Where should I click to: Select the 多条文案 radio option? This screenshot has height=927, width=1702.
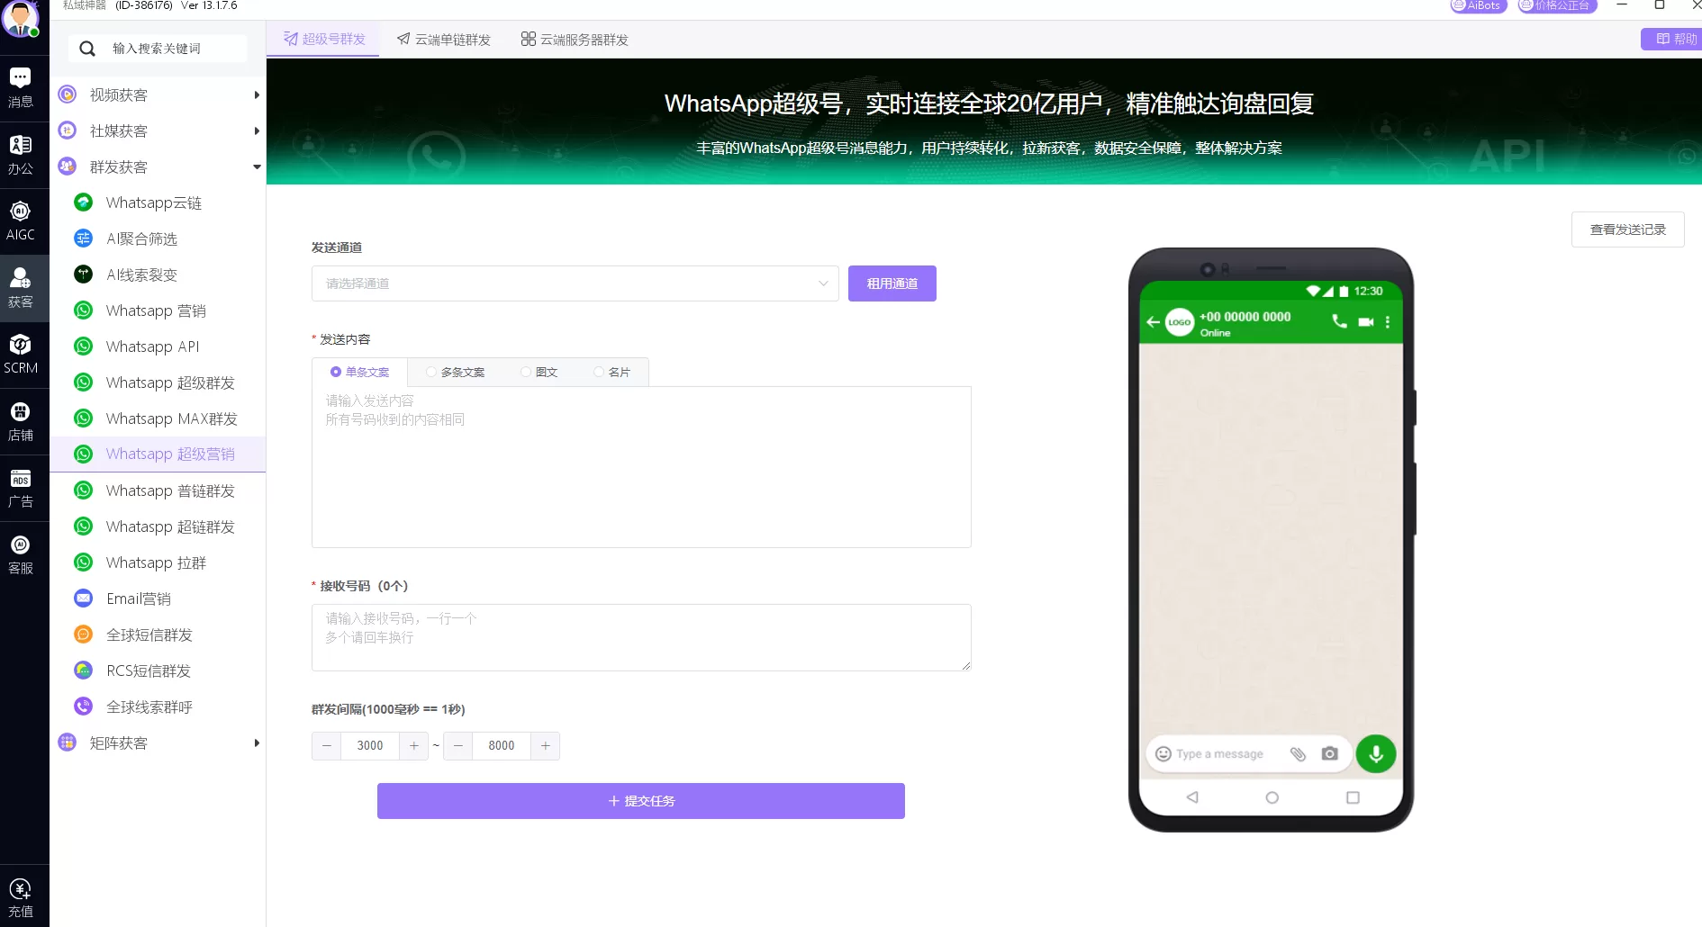(455, 372)
